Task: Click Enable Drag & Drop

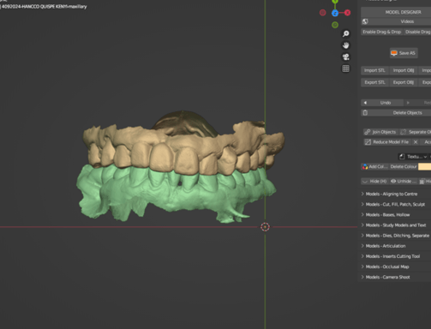Action: (x=381, y=32)
